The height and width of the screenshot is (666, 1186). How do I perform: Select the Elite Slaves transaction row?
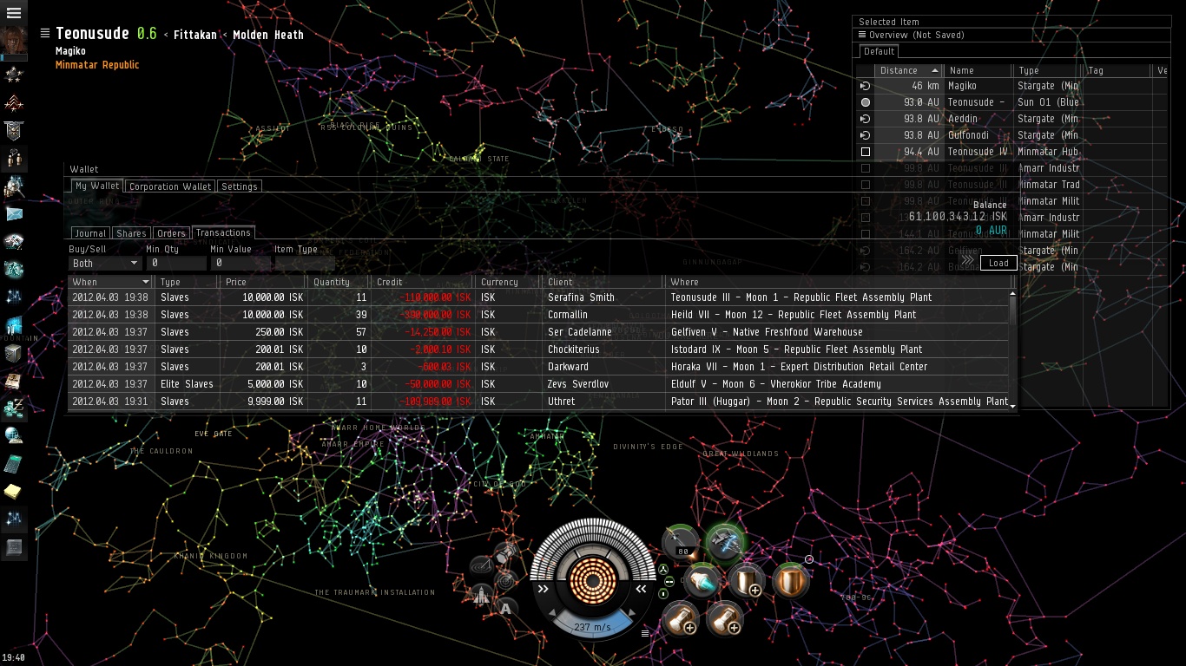click(x=538, y=384)
